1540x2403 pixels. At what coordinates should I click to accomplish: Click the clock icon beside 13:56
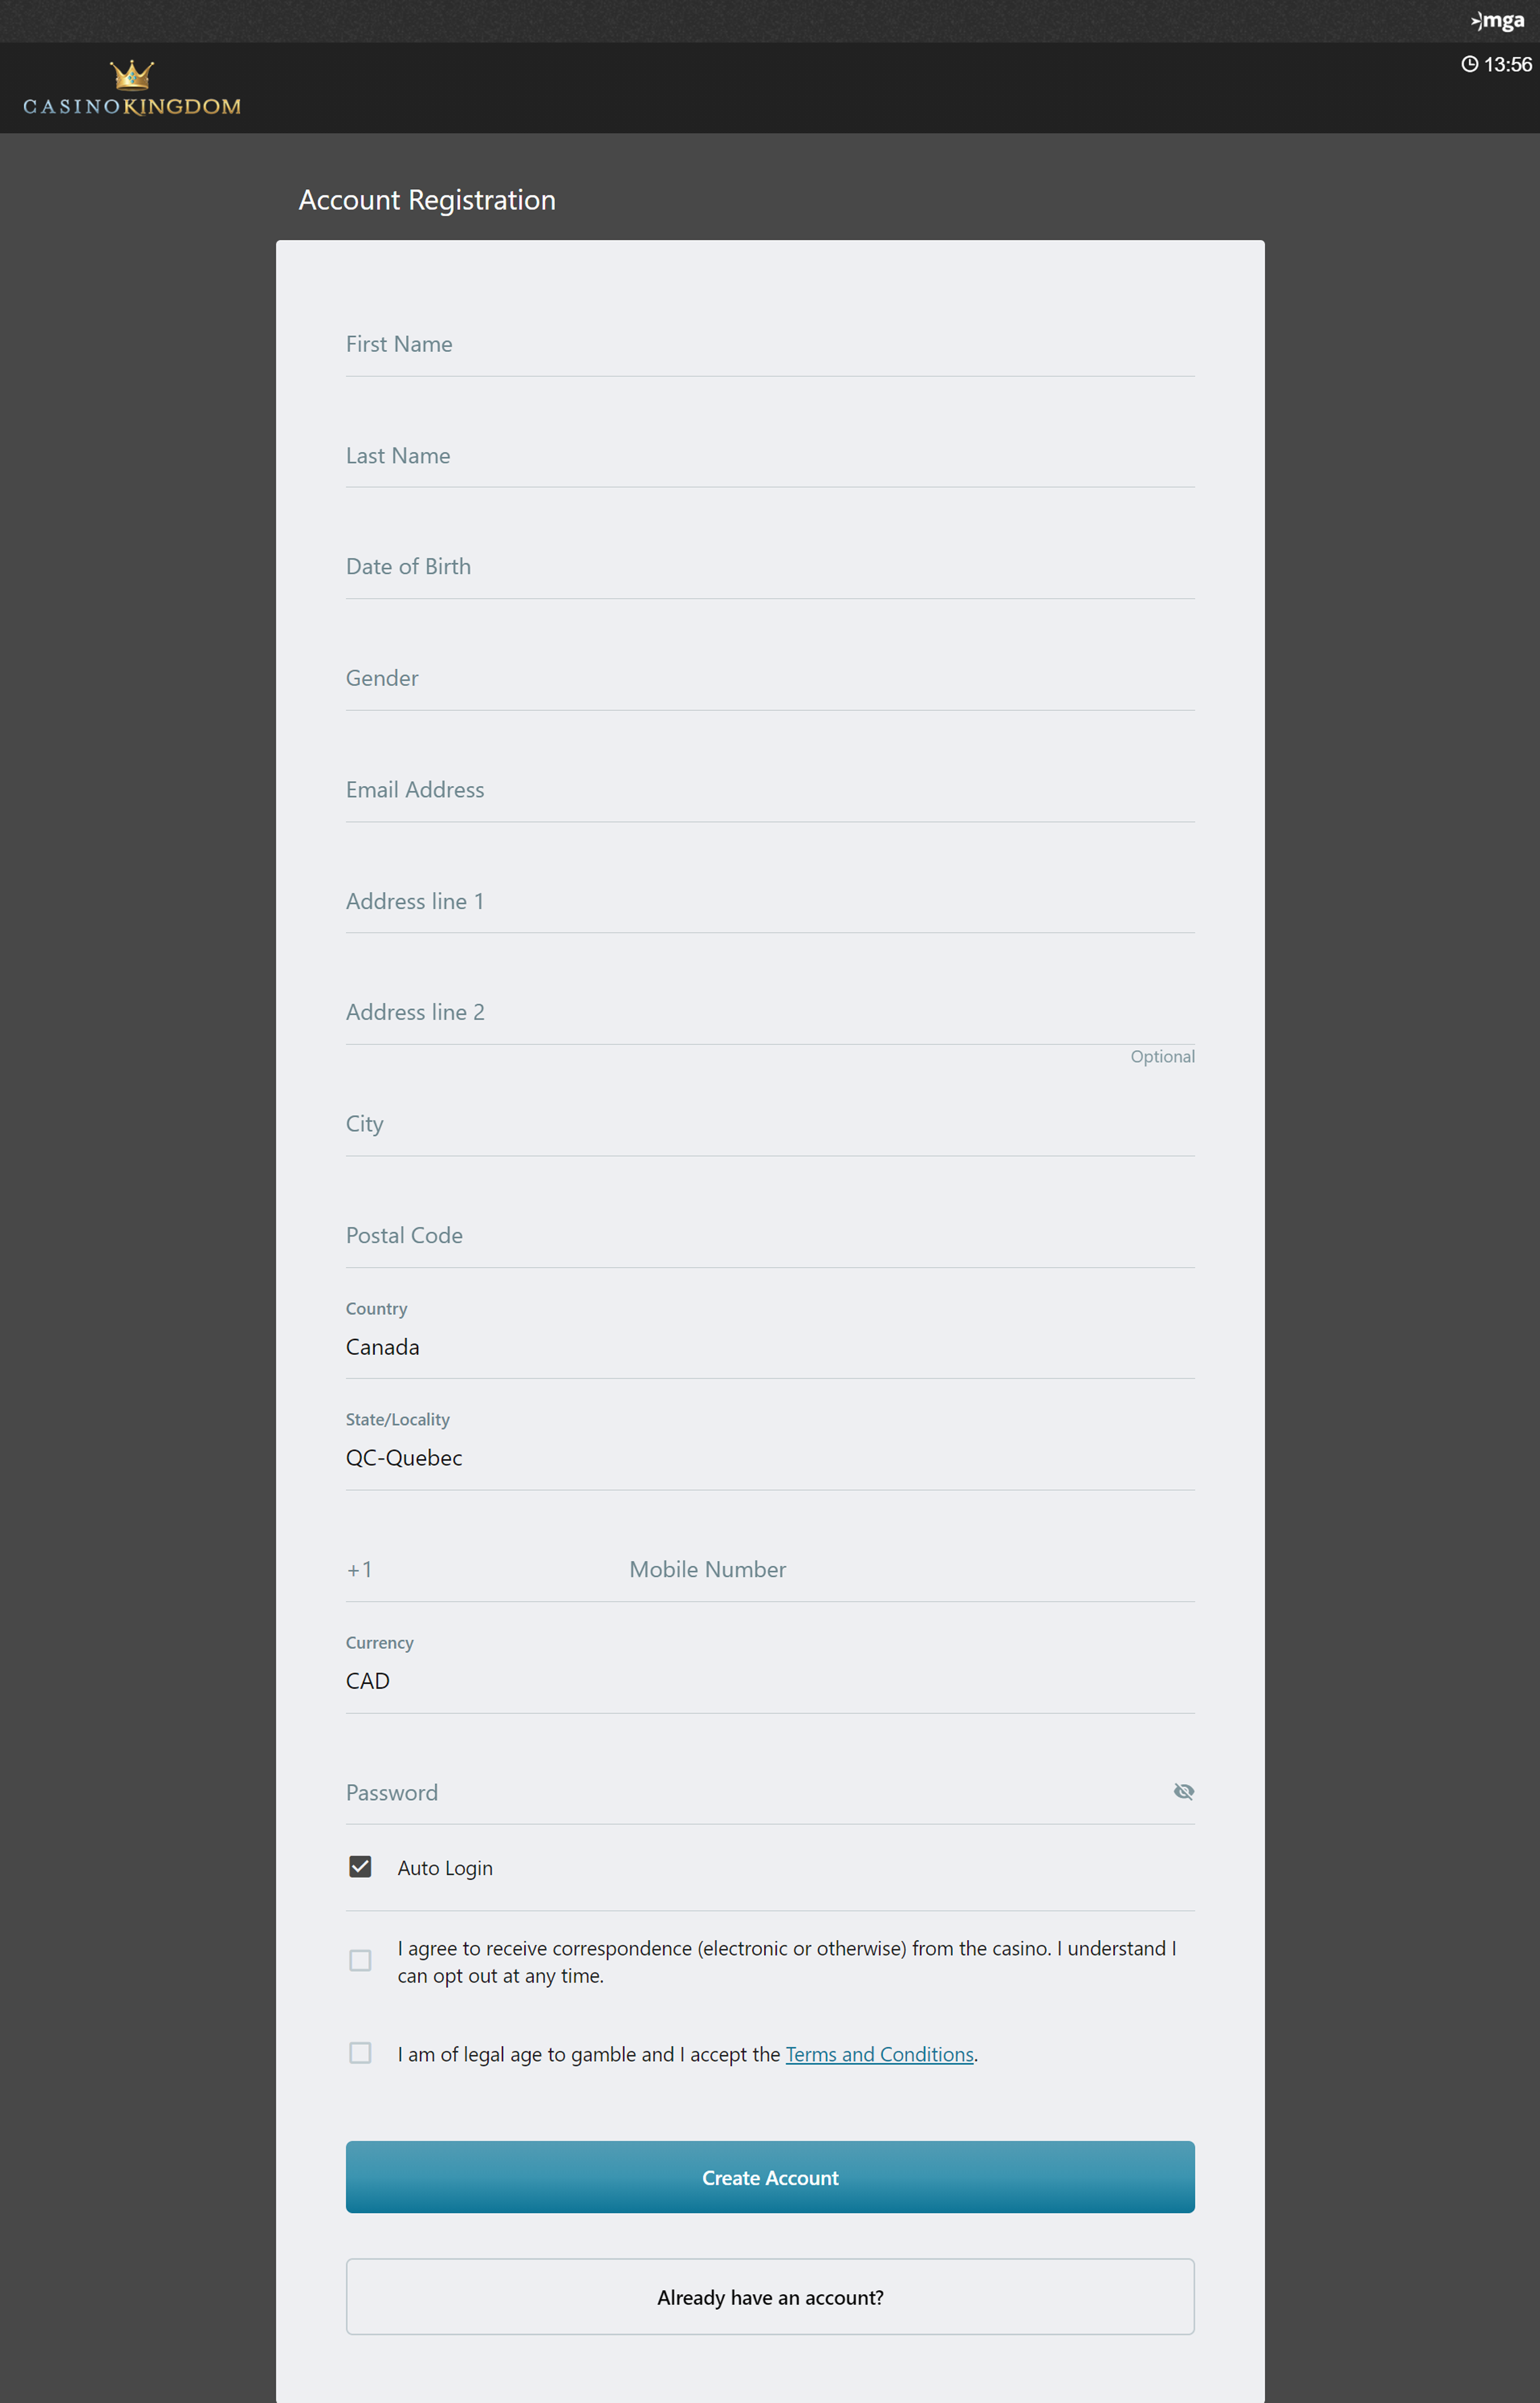1469,64
